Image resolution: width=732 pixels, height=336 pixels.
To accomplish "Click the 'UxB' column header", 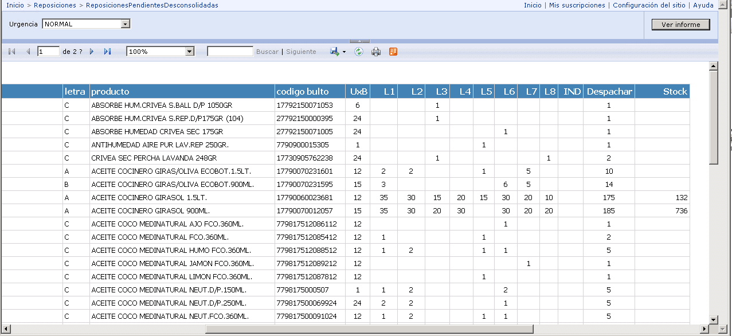I will [x=358, y=92].
